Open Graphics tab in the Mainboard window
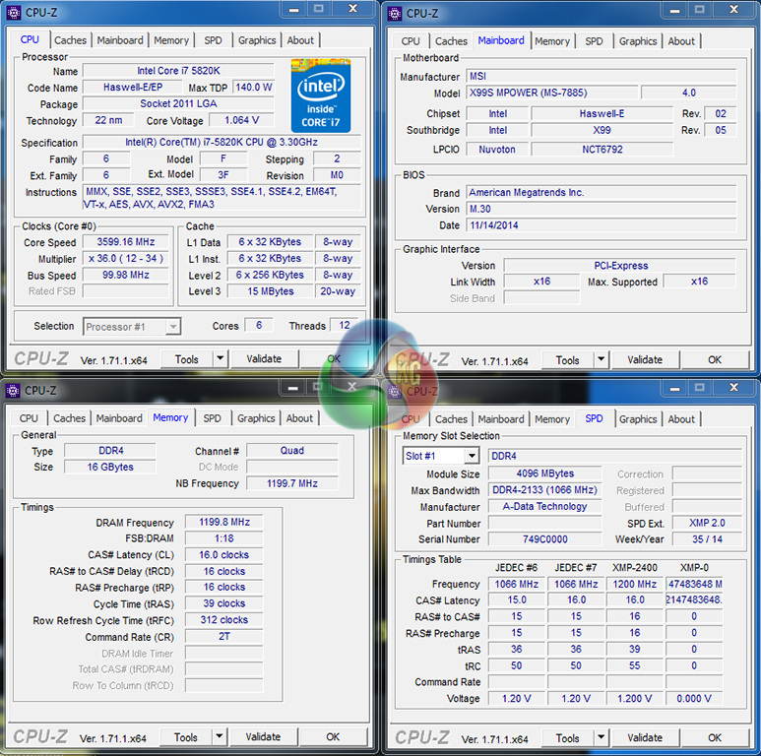761x756 pixels. click(x=638, y=41)
